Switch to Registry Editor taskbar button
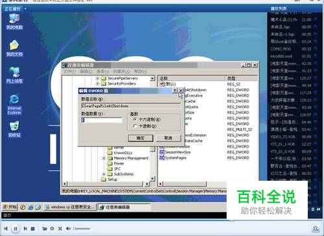The width and height of the screenshot is (324, 236). click(x=124, y=207)
